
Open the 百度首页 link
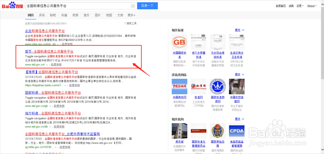coord(281,6)
